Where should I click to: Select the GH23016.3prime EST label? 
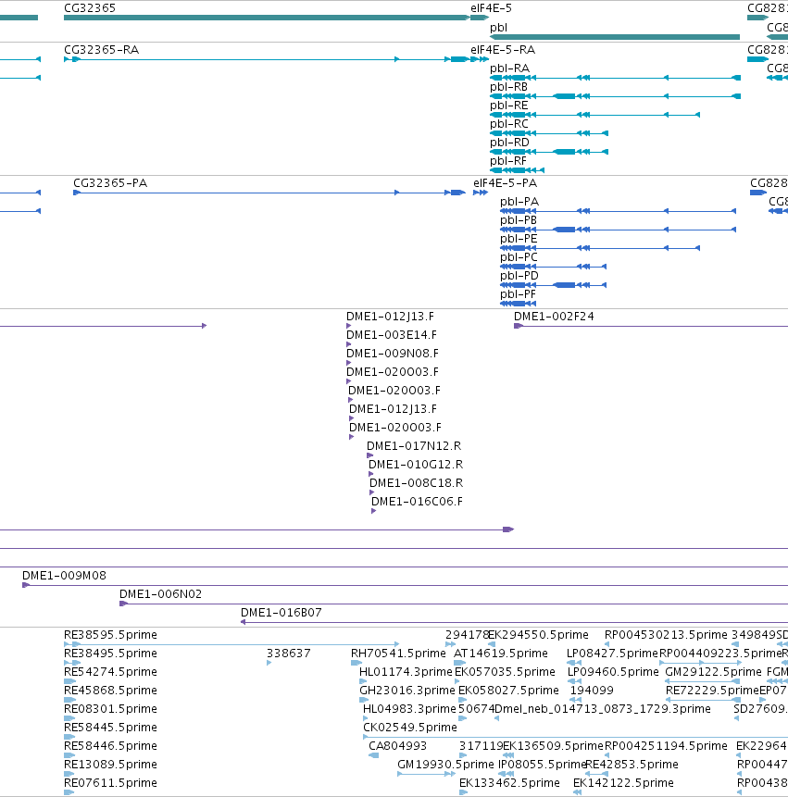point(407,691)
